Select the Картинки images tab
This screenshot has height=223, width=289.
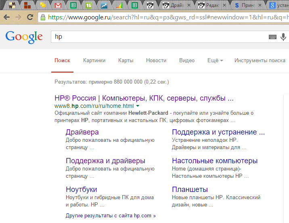tap(94, 61)
